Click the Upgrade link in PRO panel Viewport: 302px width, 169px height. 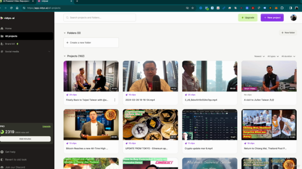pyautogui.click(x=46, y=126)
